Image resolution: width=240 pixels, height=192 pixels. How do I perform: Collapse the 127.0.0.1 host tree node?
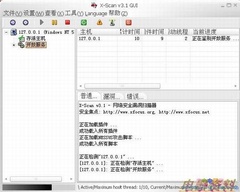tap(6, 33)
